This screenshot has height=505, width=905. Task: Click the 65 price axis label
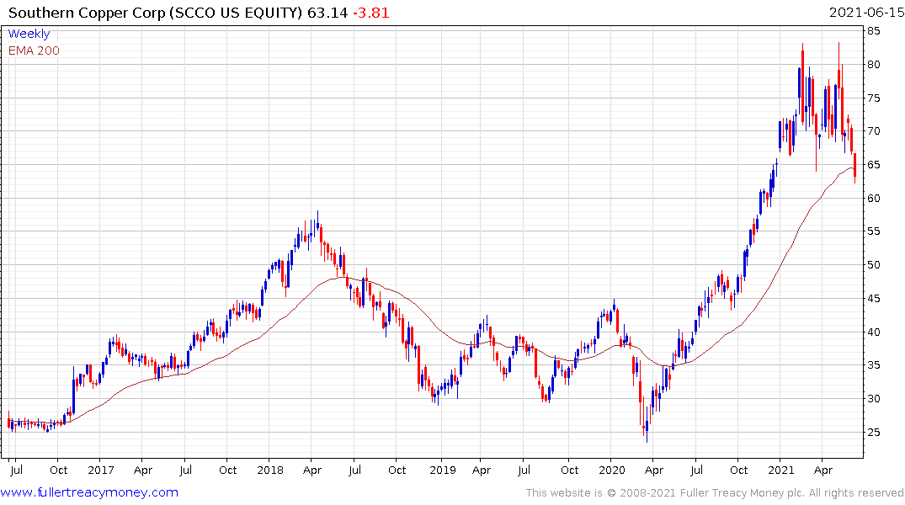coord(873,164)
